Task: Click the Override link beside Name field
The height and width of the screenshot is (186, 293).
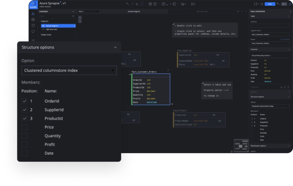Action: click(x=285, y=39)
